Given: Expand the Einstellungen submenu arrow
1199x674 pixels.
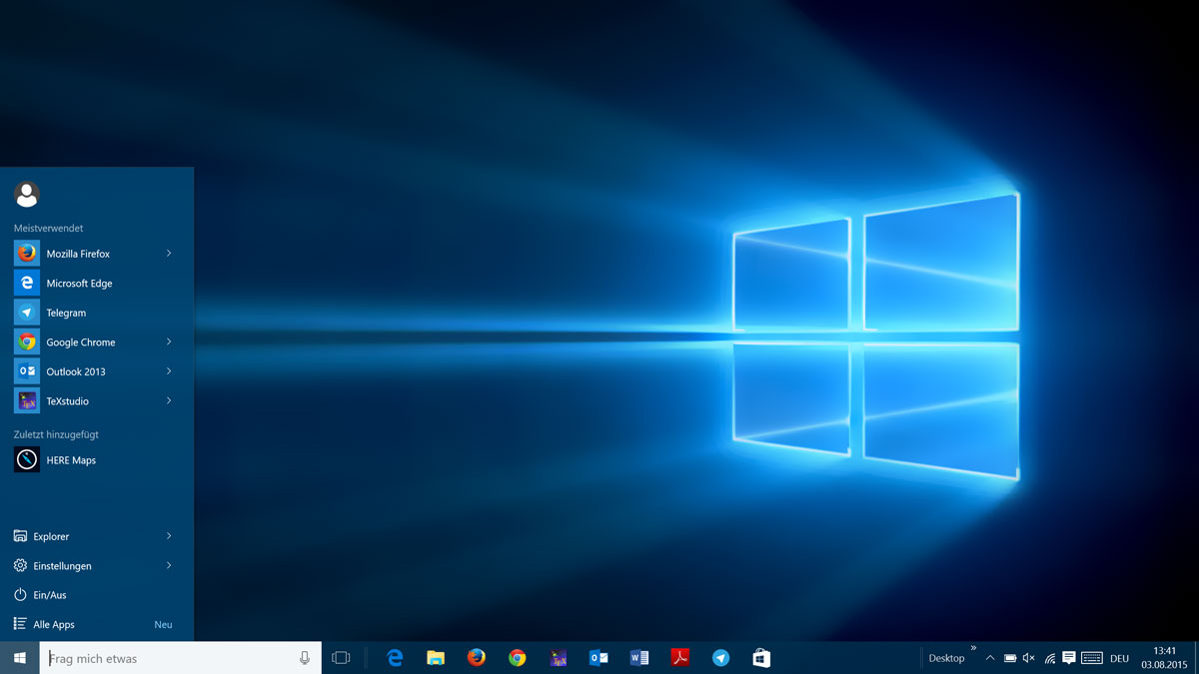Looking at the screenshot, I should point(169,565).
